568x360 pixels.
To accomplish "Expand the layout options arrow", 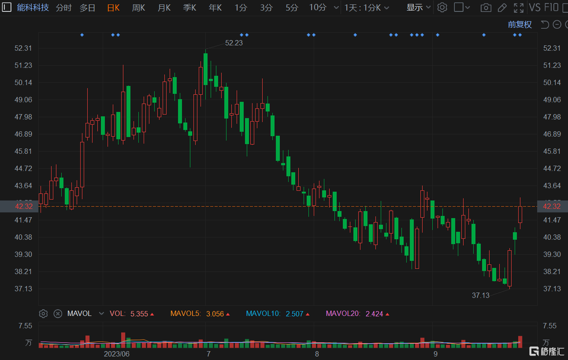I will pyautogui.click(x=468, y=8).
